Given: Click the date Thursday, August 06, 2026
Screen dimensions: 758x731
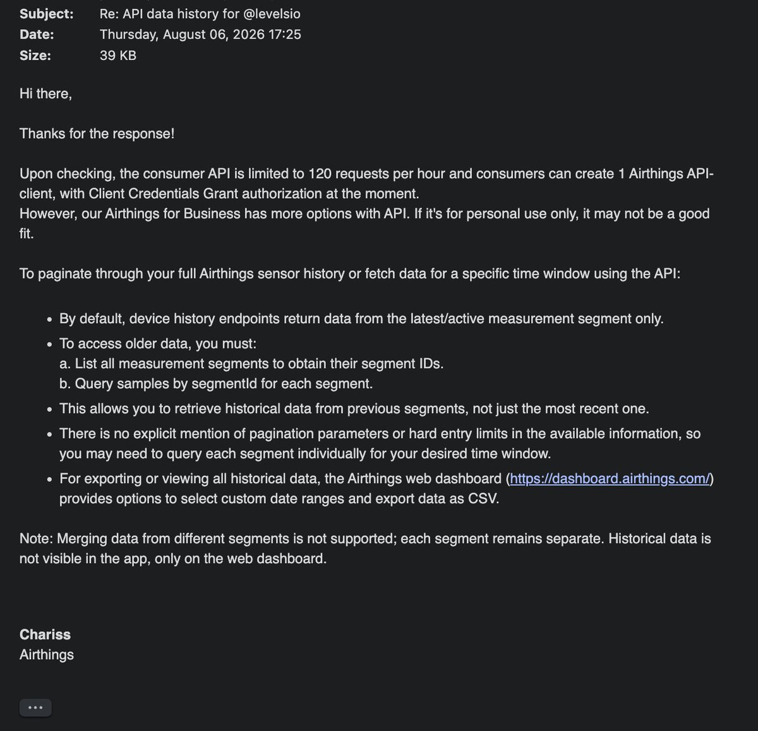Looking at the screenshot, I should pyautogui.click(x=200, y=34).
